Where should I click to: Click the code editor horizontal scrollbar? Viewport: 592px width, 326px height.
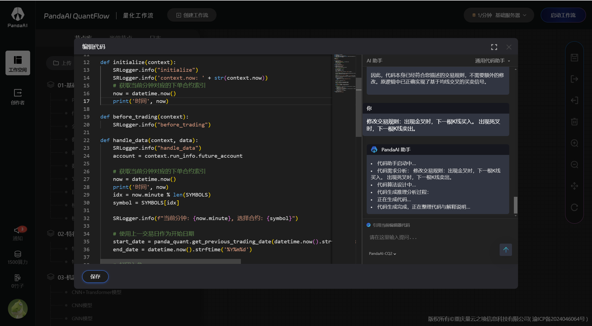pos(170,261)
